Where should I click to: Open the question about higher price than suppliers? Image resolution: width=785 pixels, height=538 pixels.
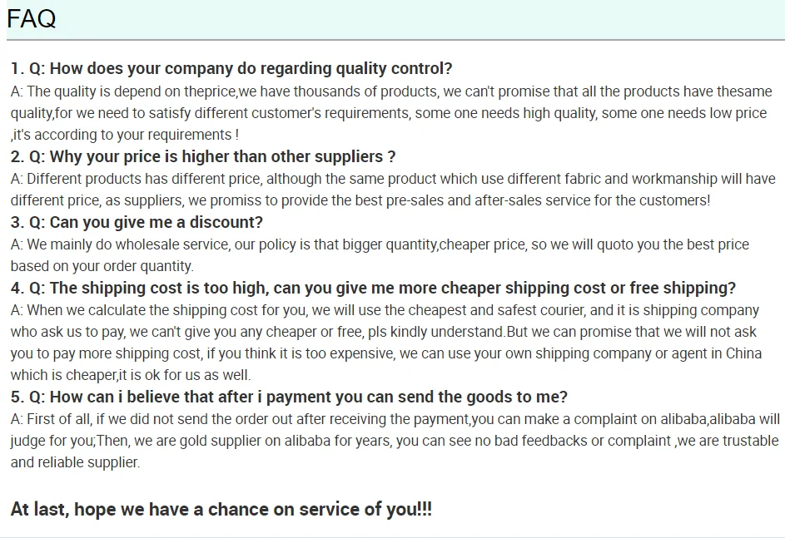point(203,157)
